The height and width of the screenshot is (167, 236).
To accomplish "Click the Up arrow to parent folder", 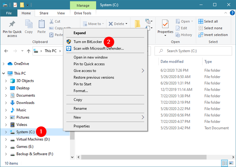I will coord(28,51).
